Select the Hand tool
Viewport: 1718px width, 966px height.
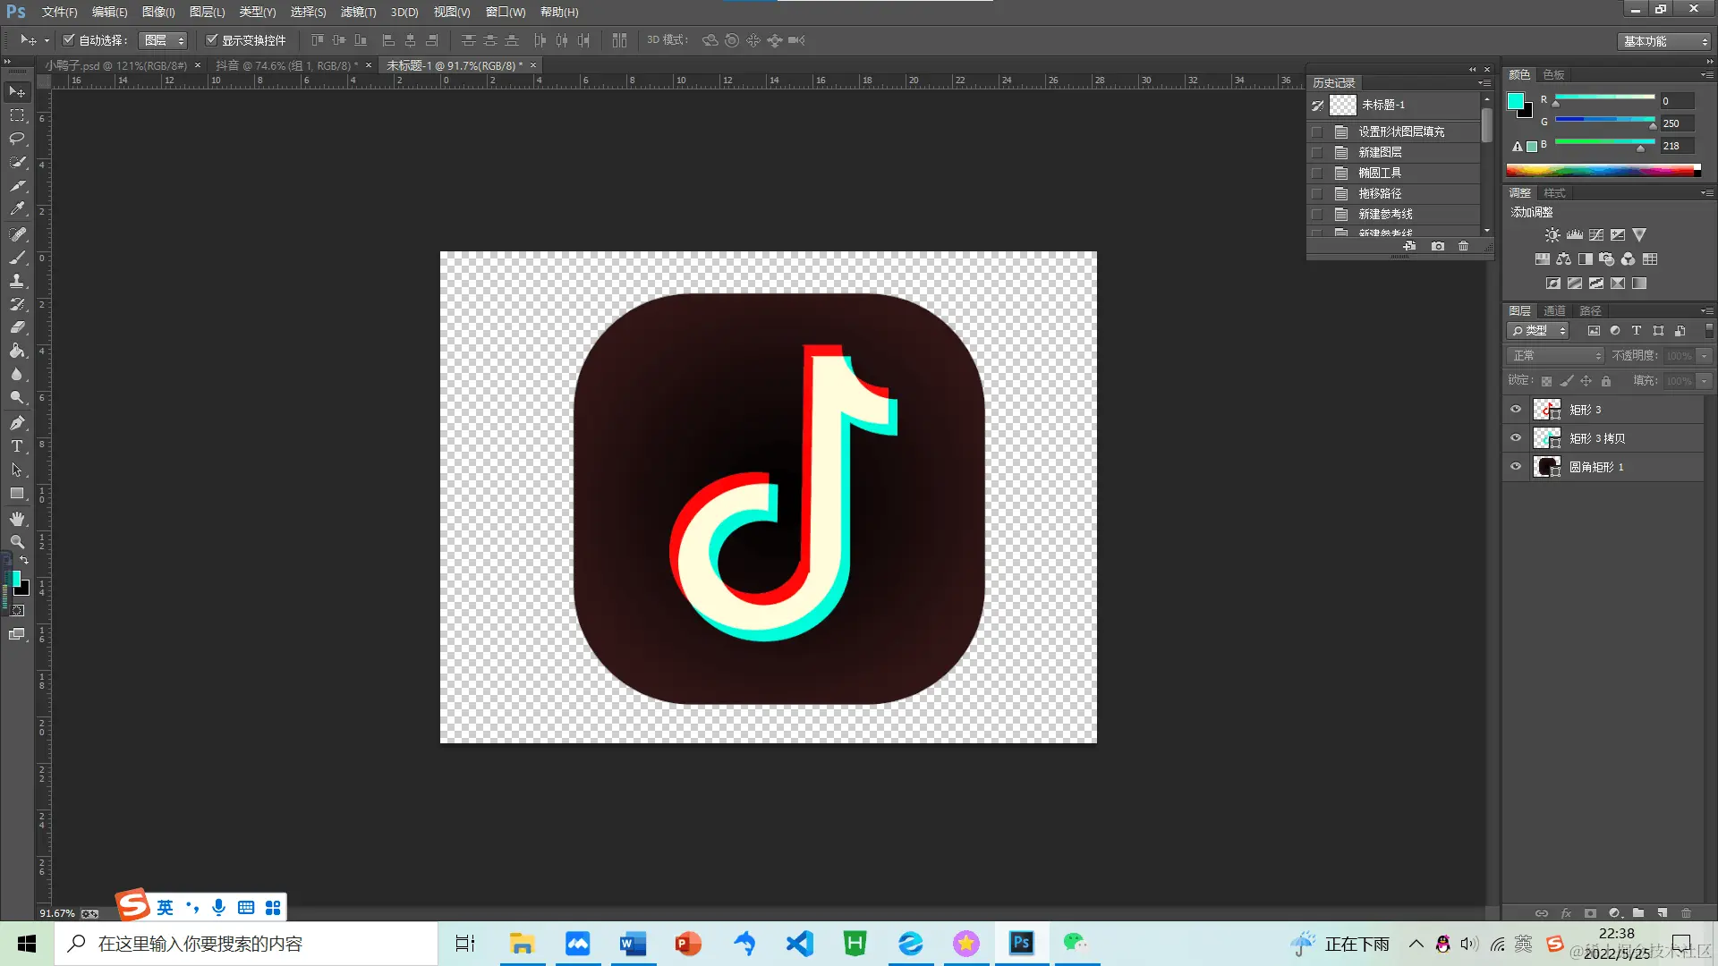pyautogui.click(x=17, y=519)
